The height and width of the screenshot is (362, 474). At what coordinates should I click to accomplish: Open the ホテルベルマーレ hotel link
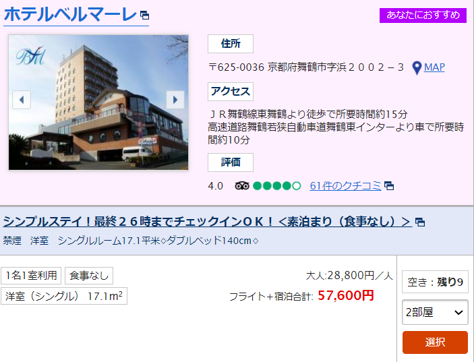coord(70,14)
